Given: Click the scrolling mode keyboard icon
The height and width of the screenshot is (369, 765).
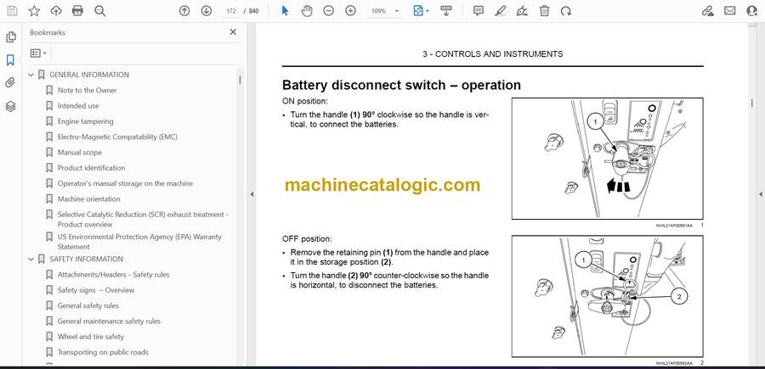Looking at the screenshot, I should (446, 11).
